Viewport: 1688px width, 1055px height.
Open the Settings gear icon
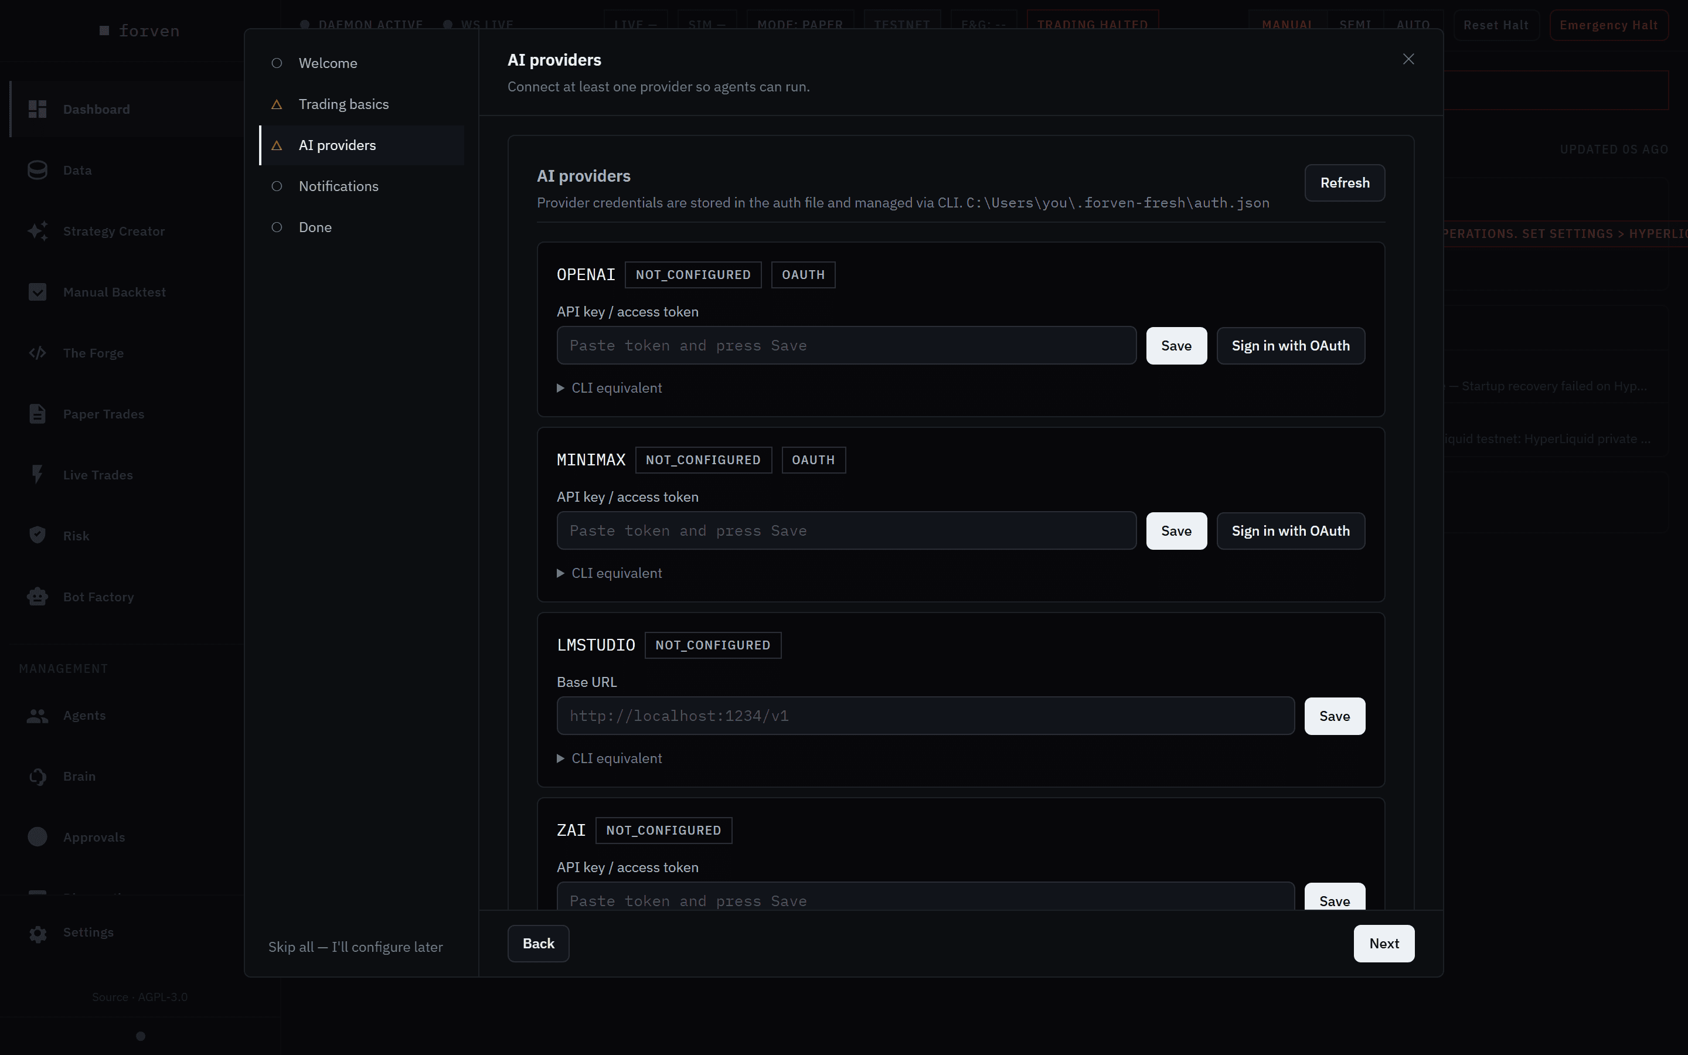point(38,934)
